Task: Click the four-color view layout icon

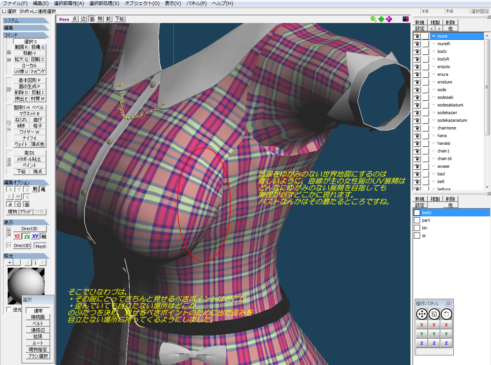Action: pyautogui.click(x=405, y=19)
